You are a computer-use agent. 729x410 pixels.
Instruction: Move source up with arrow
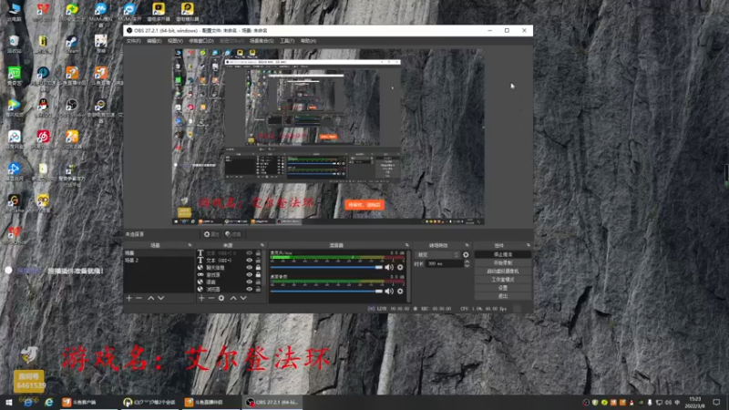pos(233,298)
